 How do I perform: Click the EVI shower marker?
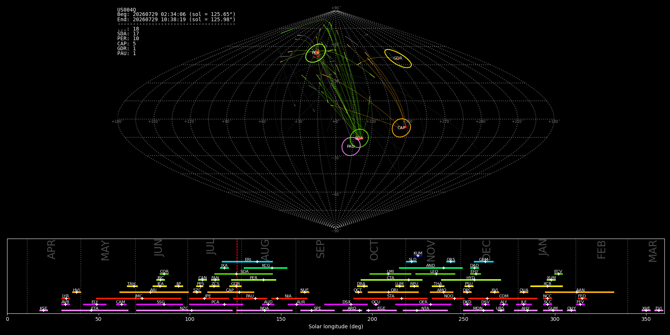(x=659, y=310)
